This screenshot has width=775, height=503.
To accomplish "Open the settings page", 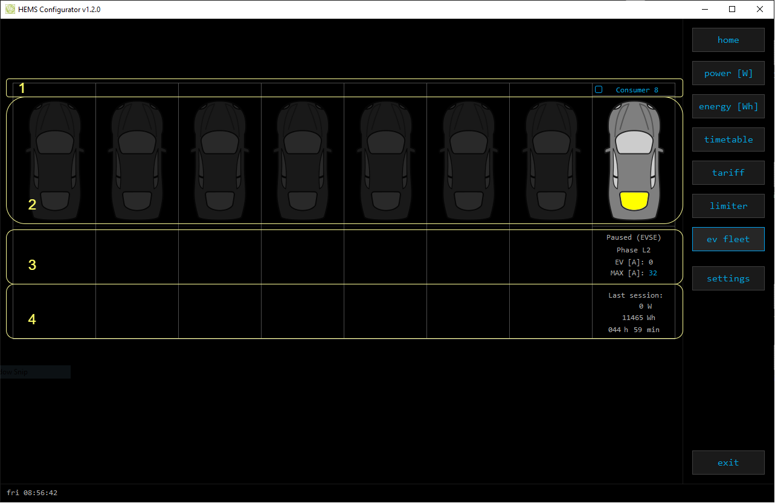I will [728, 278].
